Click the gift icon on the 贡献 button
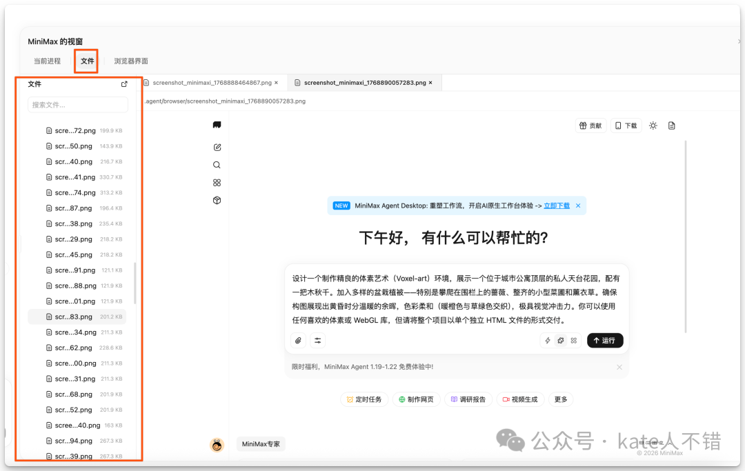745x471 pixels. click(x=584, y=125)
